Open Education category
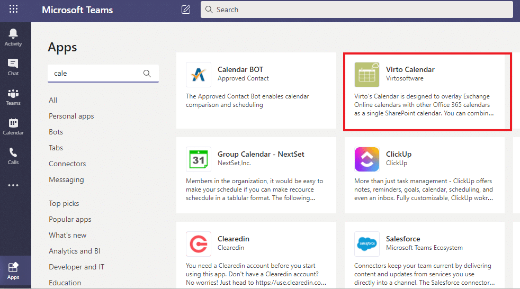The width and height of the screenshot is (520, 289). point(65,283)
